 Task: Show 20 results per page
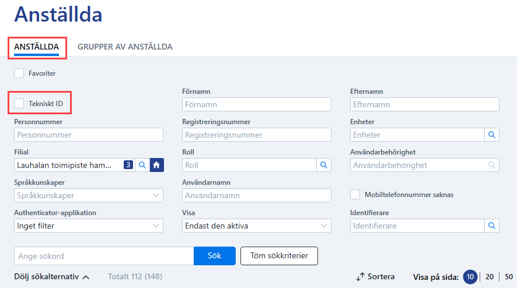coord(490,277)
